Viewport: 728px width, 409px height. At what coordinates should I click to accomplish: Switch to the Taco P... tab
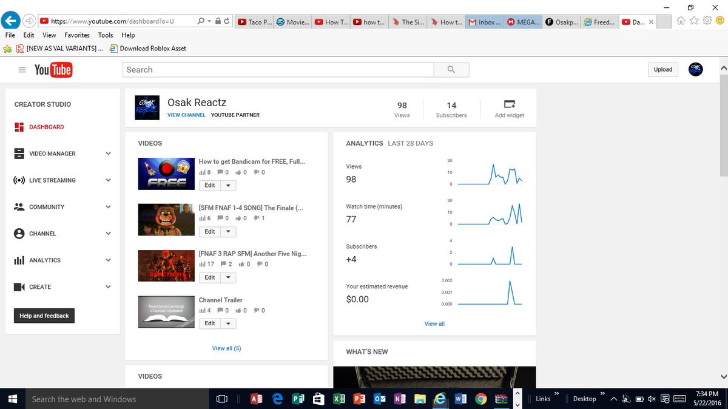(254, 22)
